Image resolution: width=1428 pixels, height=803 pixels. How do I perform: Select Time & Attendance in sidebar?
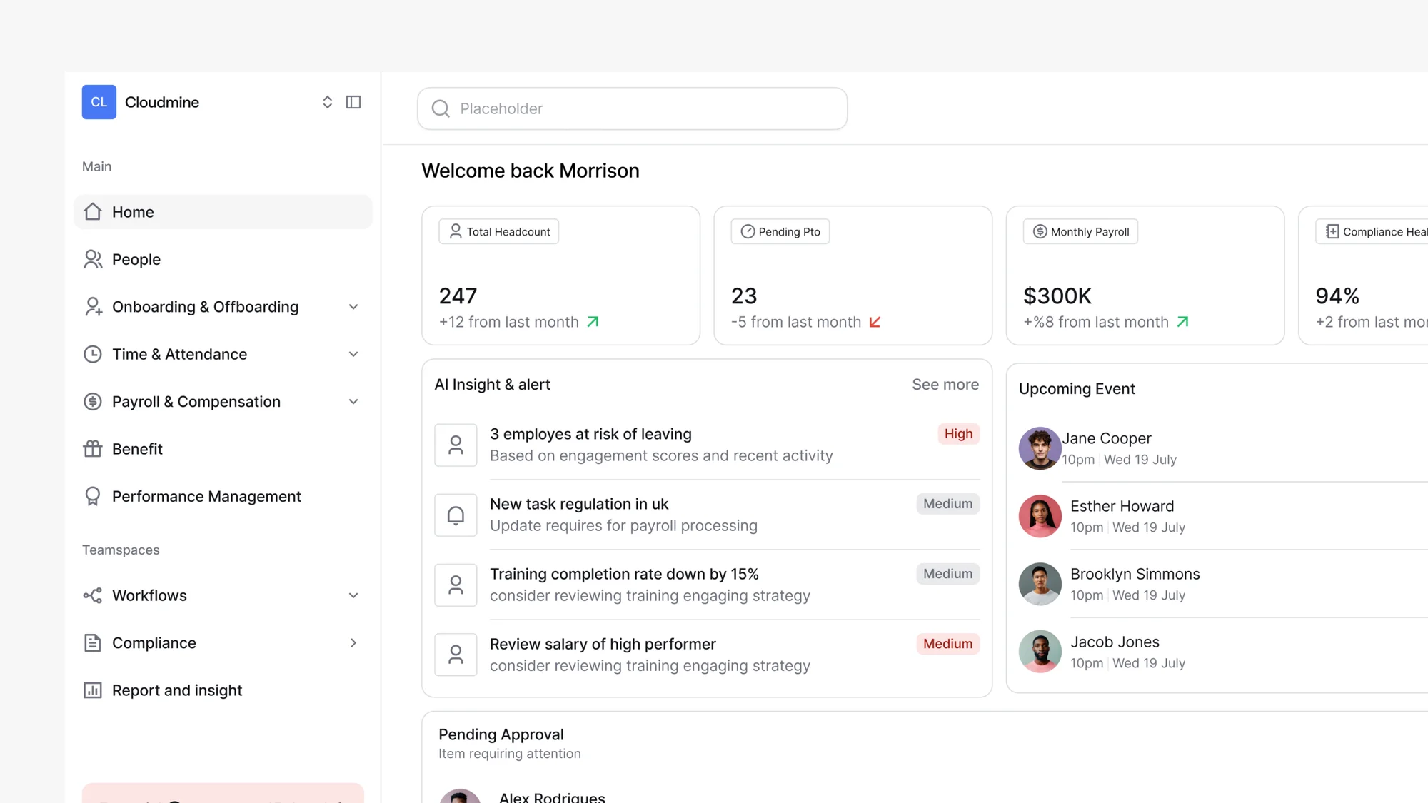point(223,354)
